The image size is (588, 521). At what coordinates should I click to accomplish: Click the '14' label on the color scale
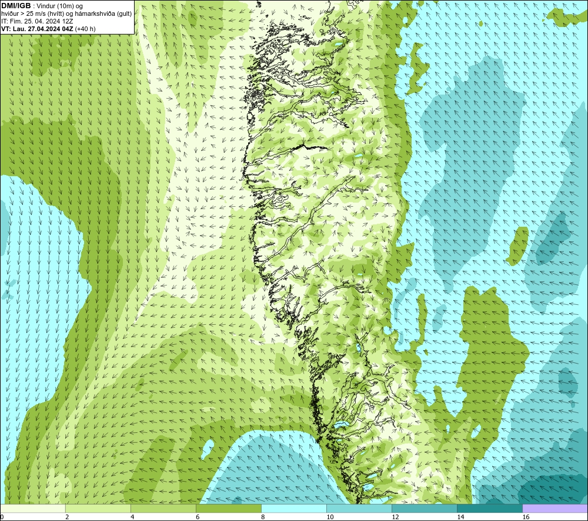coord(460,517)
